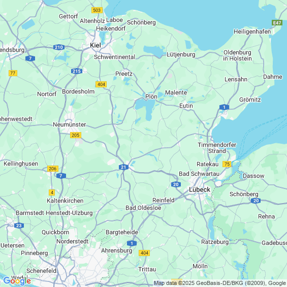
Task: Select the Neumünster town label
Action: 70,124
